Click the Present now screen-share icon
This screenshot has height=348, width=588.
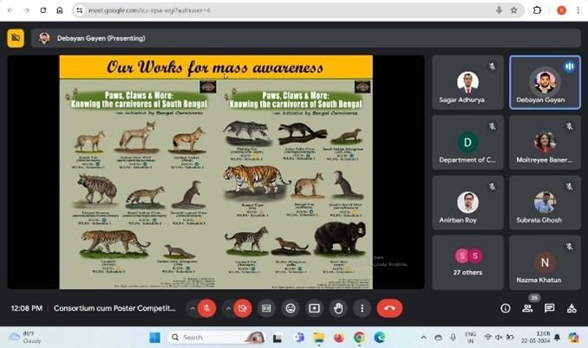coord(314,308)
